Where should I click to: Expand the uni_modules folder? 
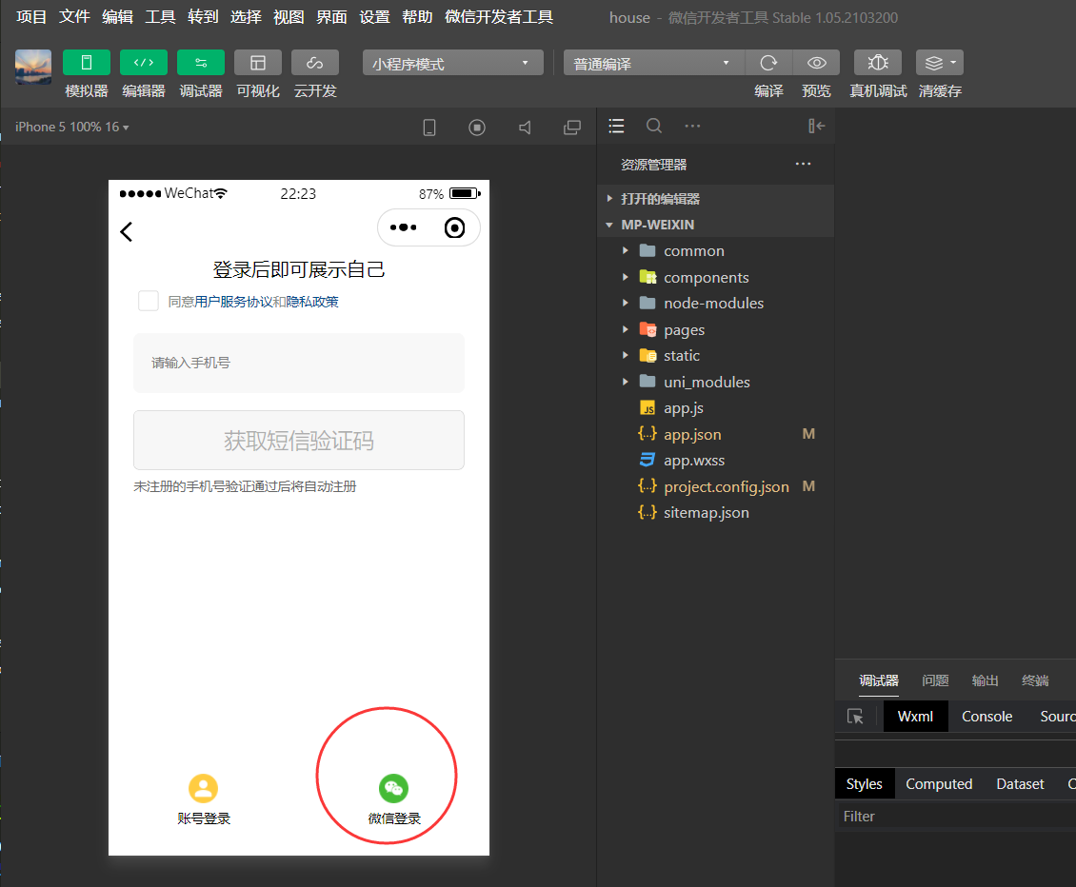716,382
